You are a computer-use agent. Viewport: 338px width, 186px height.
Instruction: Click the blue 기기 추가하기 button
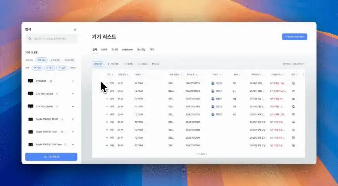(x=51, y=157)
